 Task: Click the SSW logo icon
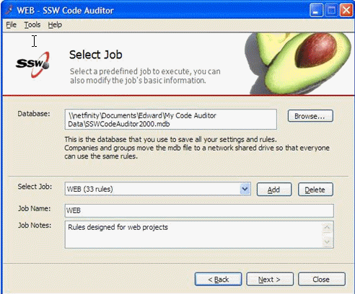tap(32, 64)
